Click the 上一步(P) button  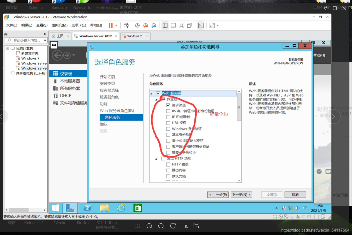pyautogui.click(x=218, y=194)
